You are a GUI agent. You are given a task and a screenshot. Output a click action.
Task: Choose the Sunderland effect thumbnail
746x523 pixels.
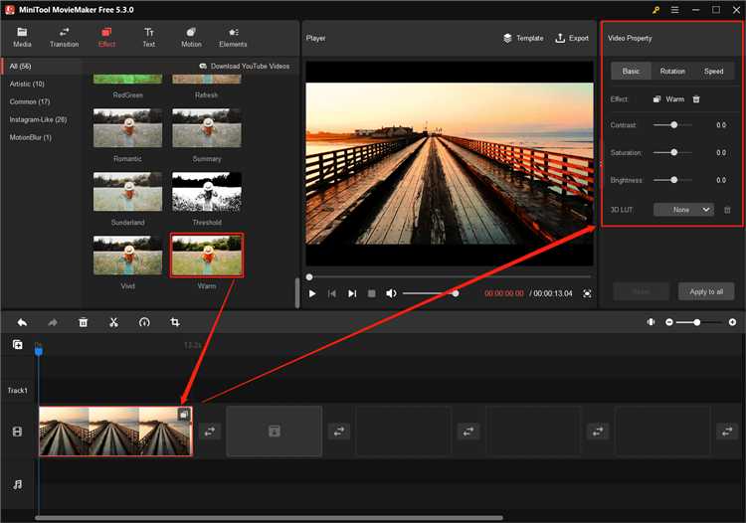tap(127, 191)
